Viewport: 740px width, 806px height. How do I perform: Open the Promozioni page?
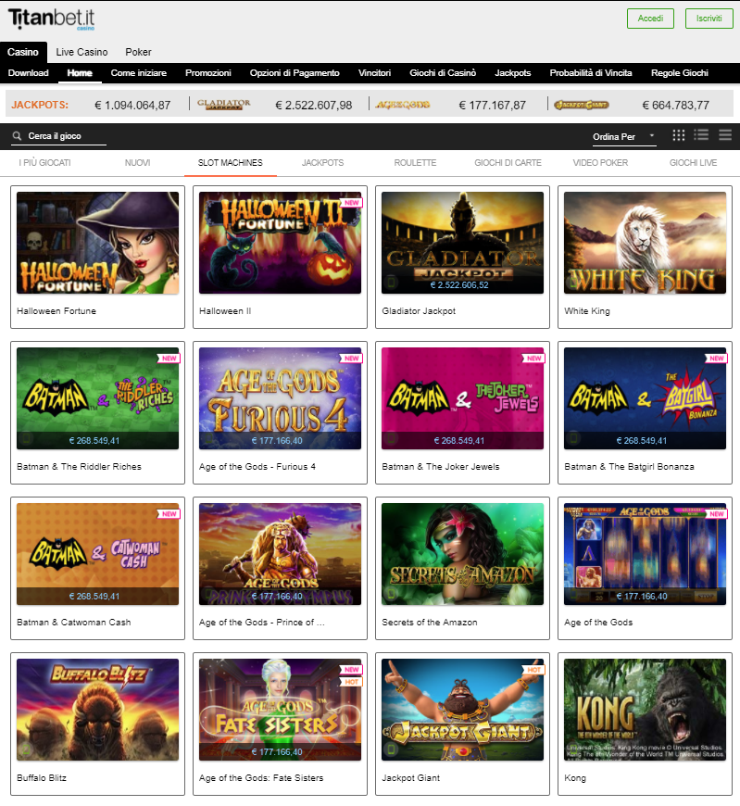208,73
